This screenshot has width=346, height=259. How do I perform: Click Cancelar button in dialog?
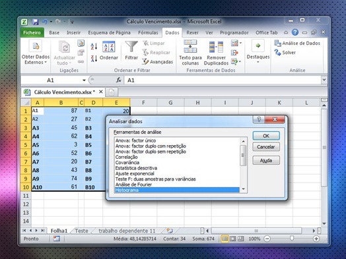(x=266, y=147)
